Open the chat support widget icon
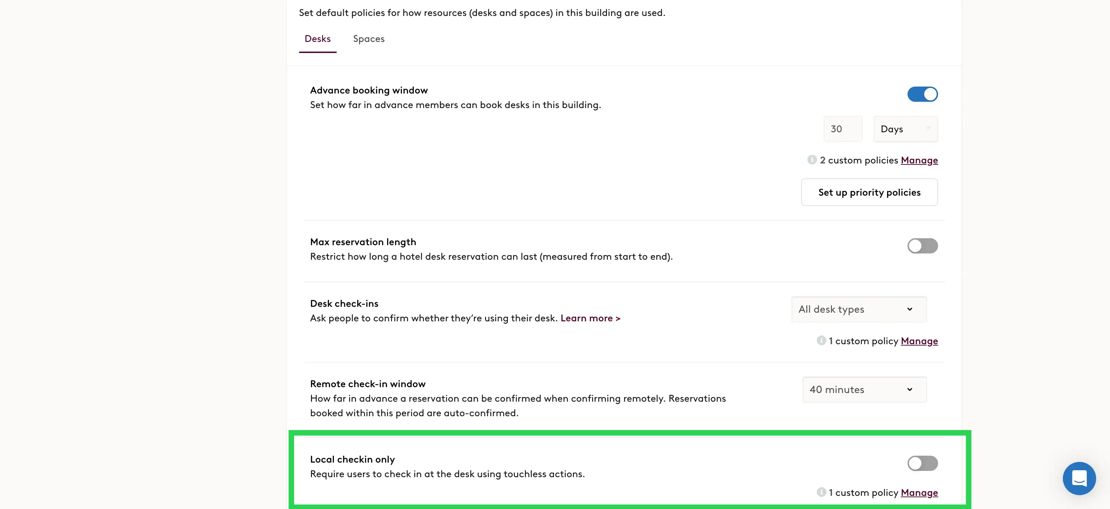 (x=1079, y=478)
